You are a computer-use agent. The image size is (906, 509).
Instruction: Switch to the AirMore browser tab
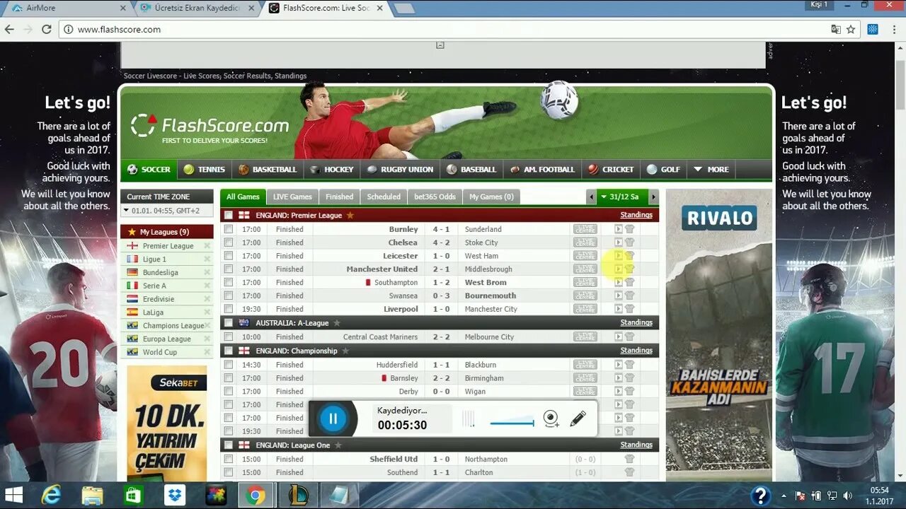coord(70,8)
